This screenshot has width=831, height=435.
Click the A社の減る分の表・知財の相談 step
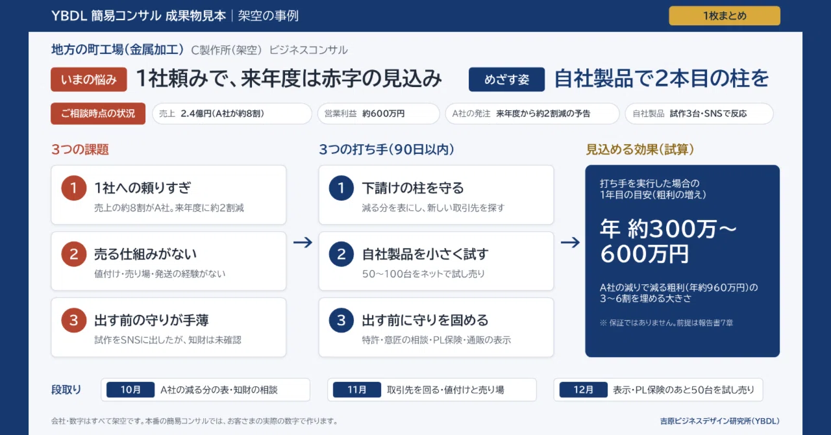tap(219, 390)
